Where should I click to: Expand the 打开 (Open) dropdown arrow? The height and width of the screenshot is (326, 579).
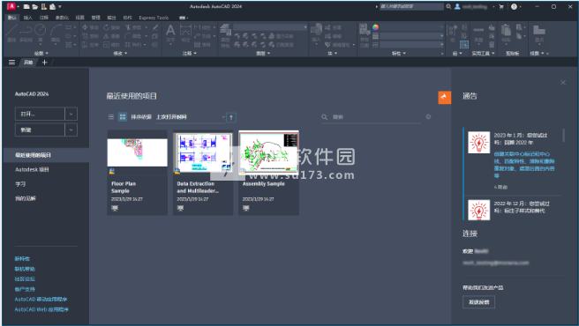tap(71, 114)
